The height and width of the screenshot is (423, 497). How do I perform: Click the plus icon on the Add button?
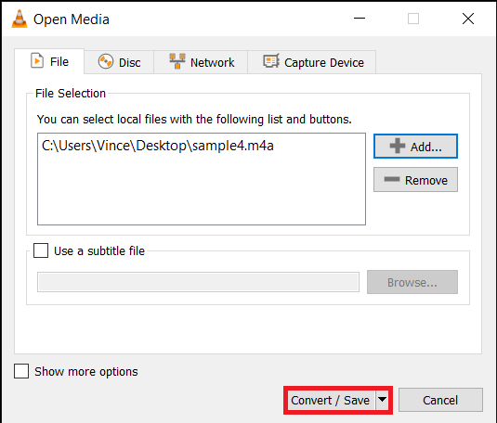[x=398, y=146]
